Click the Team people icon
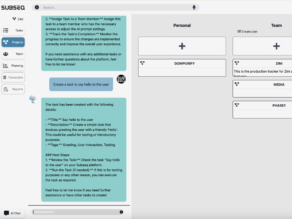This screenshot has width=292, height=219. pos(5,54)
